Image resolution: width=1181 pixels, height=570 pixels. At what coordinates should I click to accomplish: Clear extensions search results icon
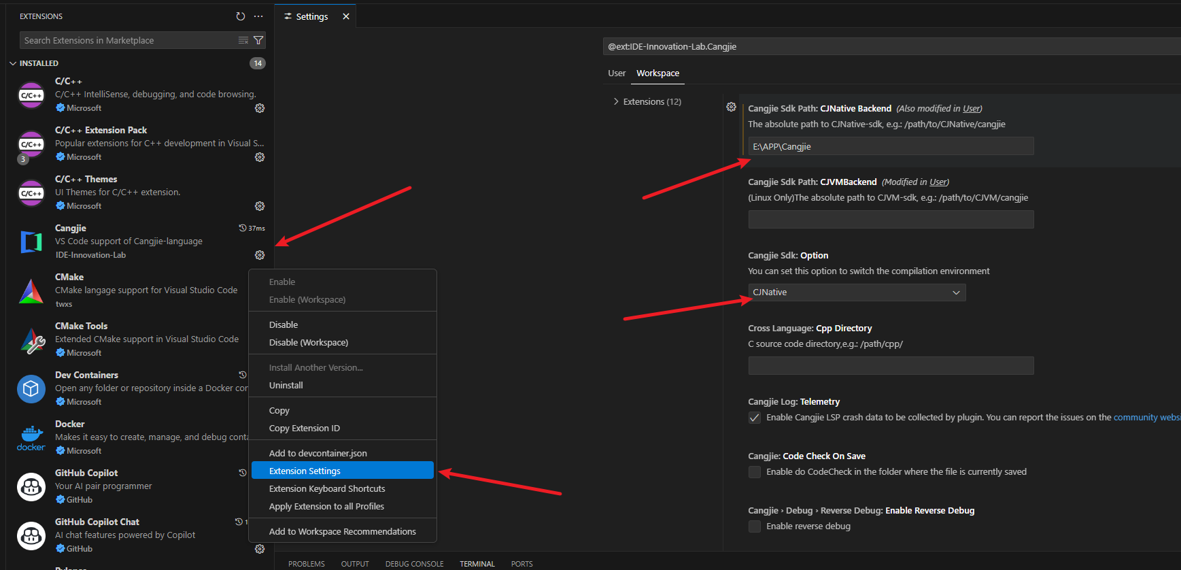(243, 40)
